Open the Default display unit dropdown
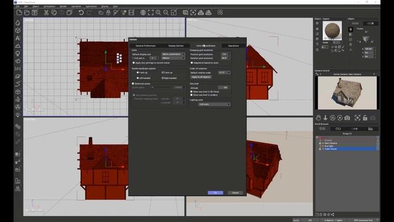Viewport: 394px width, 222px height. click(x=173, y=54)
